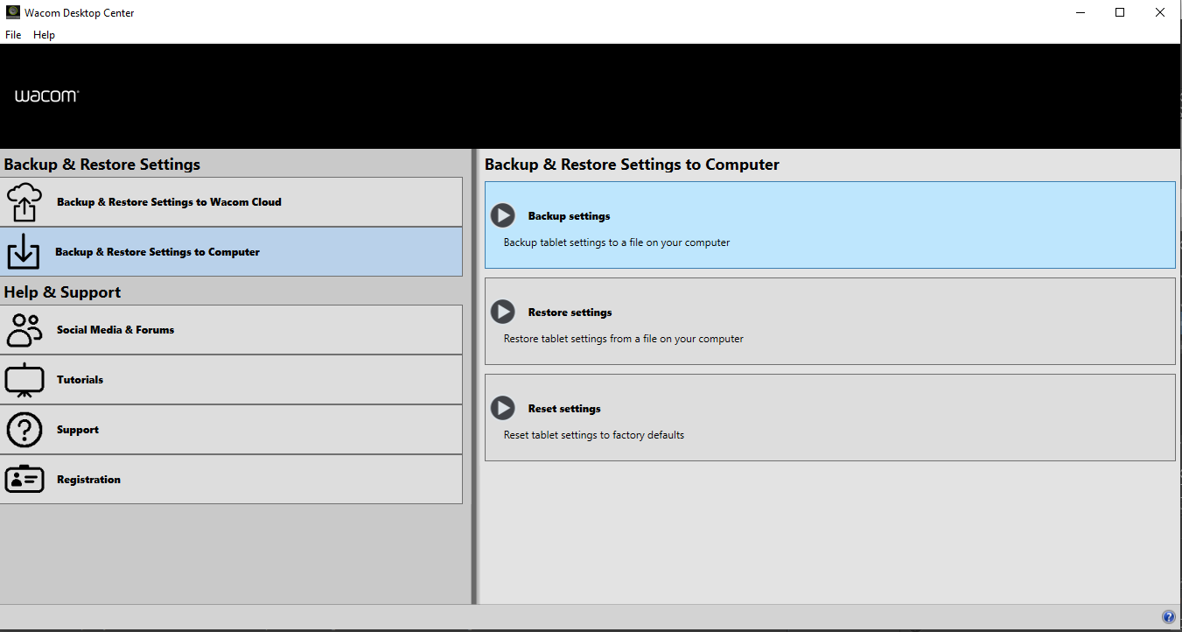
Task: Click the Backup settings title text
Action: 569,216
